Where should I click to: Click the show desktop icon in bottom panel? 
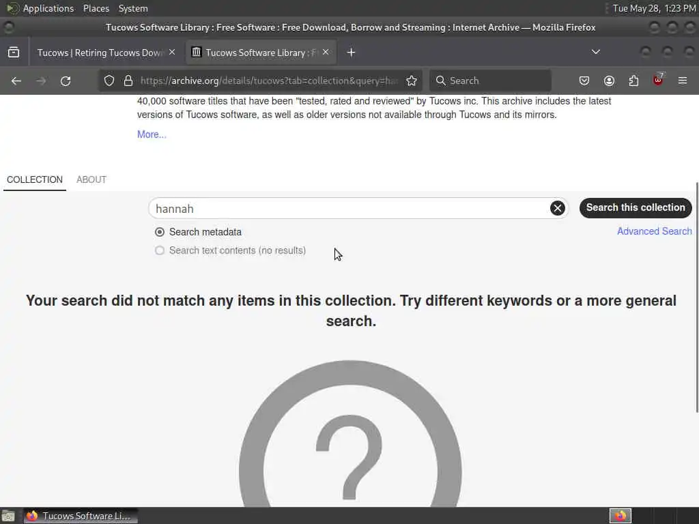point(8,516)
